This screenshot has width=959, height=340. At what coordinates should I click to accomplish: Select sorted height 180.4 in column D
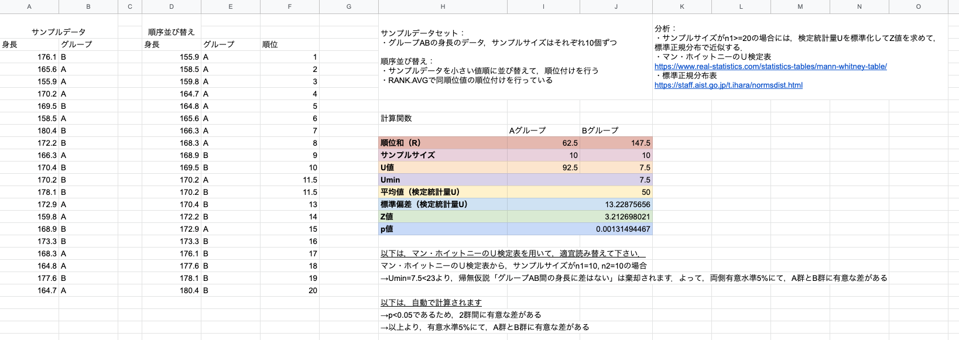coord(172,290)
